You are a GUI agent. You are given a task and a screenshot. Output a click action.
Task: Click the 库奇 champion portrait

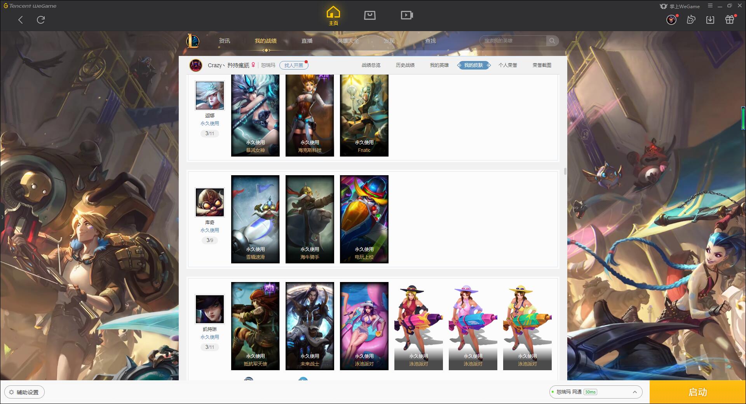tap(210, 202)
